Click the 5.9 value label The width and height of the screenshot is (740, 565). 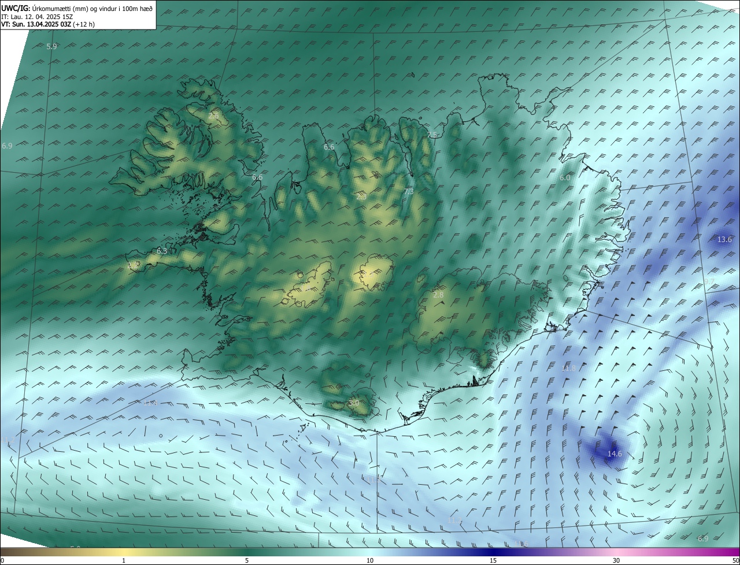pyautogui.click(x=51, y=46)
